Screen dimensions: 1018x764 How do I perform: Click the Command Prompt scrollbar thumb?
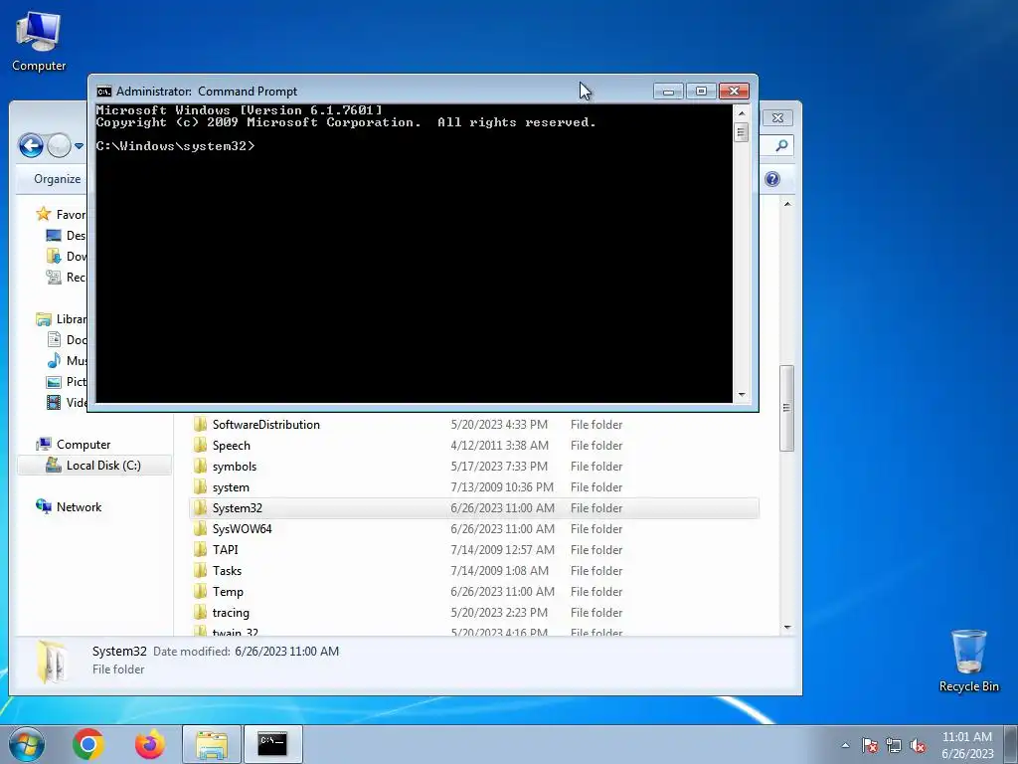click(741, 132)
